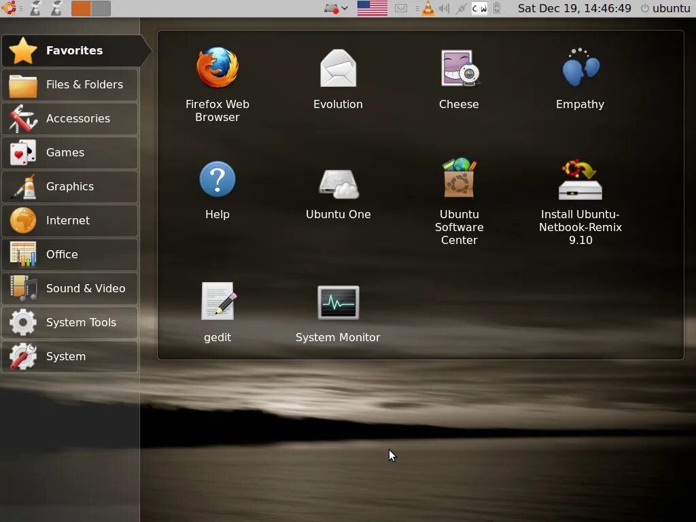Click the Ubuntu logo in top panel
The image size is (696, 522).
[x=9, y=8]
